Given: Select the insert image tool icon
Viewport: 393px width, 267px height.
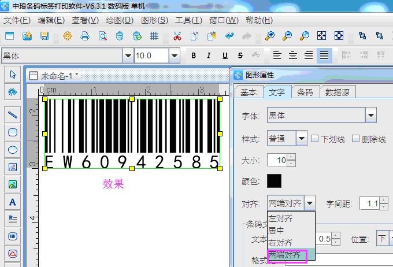Looking at the screenshot, I should [13, 167].
